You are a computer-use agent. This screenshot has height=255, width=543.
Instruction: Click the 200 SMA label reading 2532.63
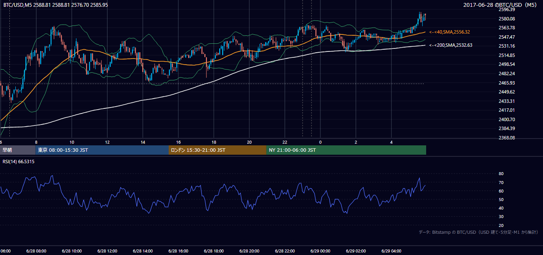click(451, 45)
